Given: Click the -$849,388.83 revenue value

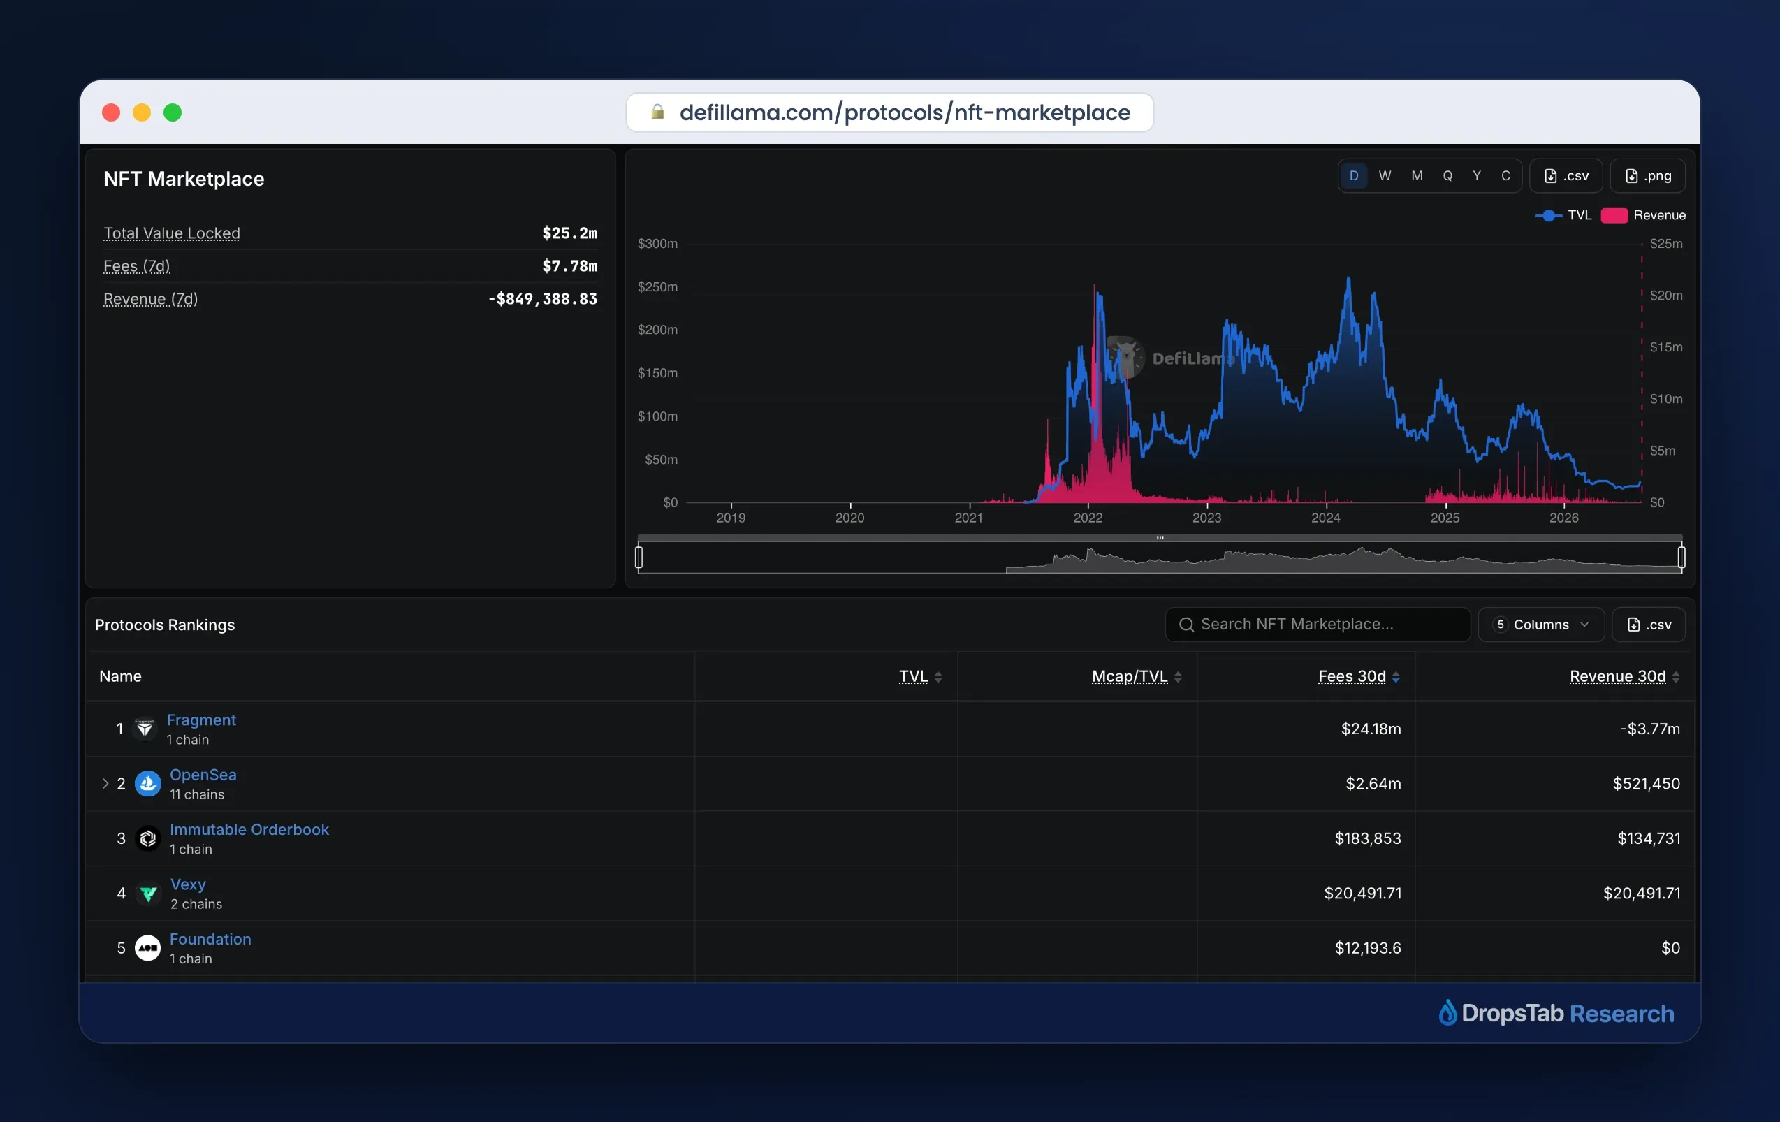Looking at the screenshot, I should [x=543, y=298].
